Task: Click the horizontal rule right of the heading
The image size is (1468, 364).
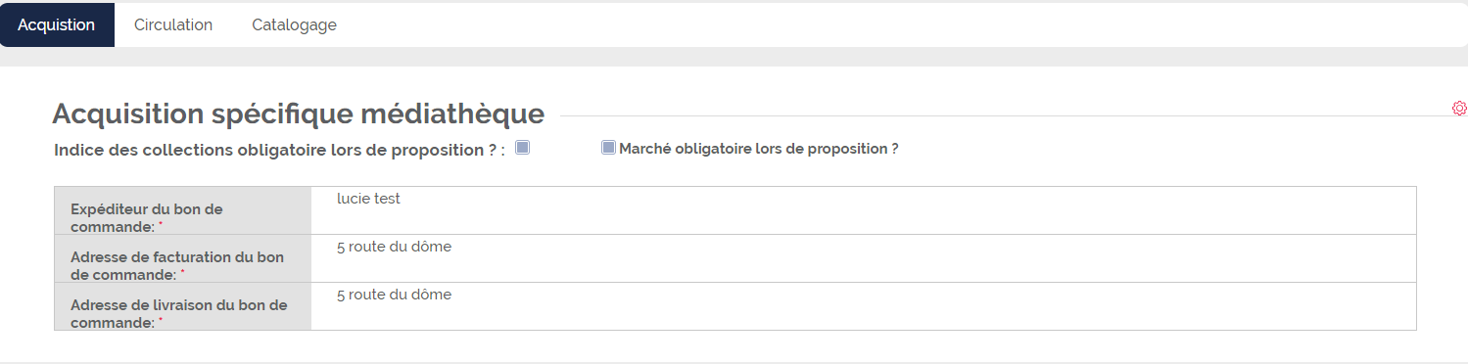Action: (x=1006, y=115)
